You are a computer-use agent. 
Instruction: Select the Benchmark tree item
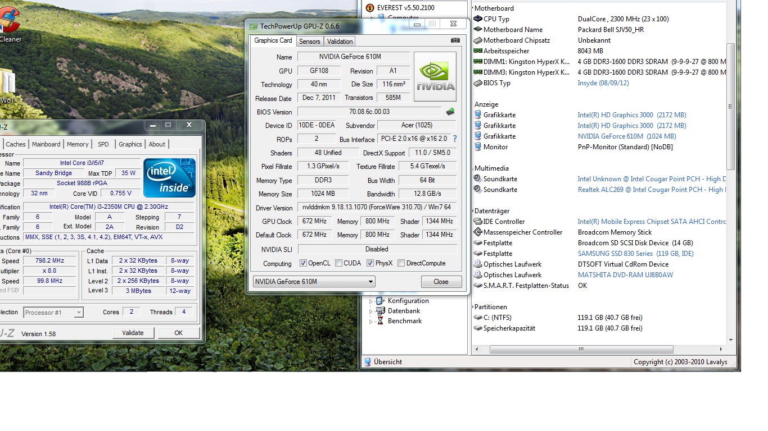pyautogui.click(x=405, y=321)
